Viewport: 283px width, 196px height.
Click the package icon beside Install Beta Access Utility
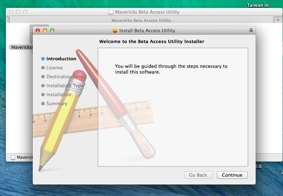pyautogui.click(x=115, y=31)
